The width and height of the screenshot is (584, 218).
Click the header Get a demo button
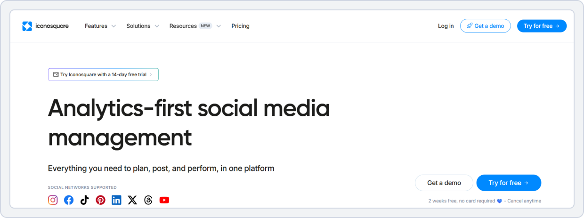(486, 26)
